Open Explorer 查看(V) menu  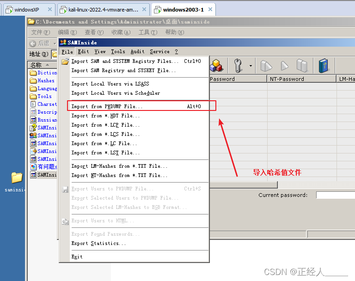pyautogui.click(x=94, y=32)
